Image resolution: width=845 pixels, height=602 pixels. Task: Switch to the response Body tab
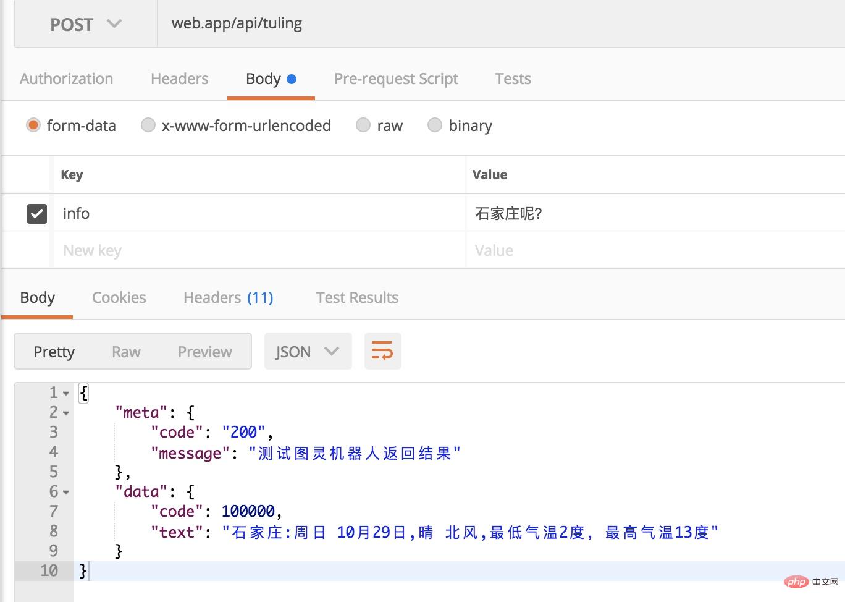38,297
